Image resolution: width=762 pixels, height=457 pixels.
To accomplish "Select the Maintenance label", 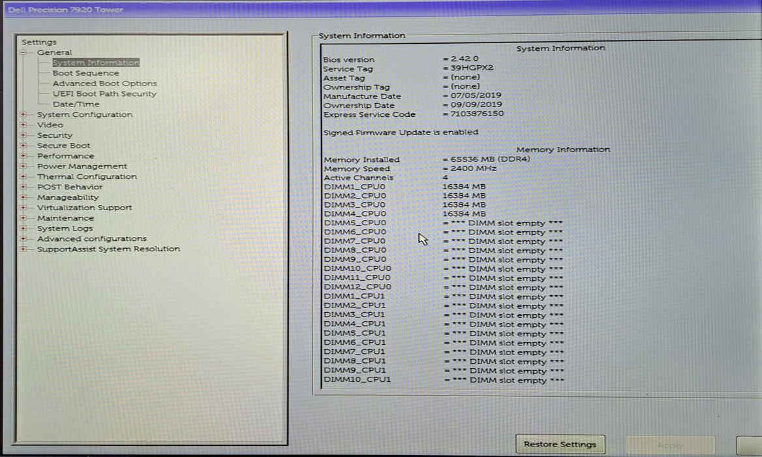I will coord(66,218).
